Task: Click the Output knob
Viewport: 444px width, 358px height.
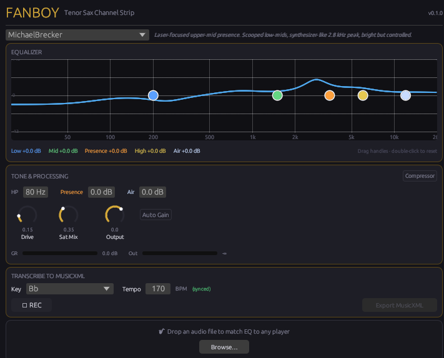Action: tap(115, 215)
